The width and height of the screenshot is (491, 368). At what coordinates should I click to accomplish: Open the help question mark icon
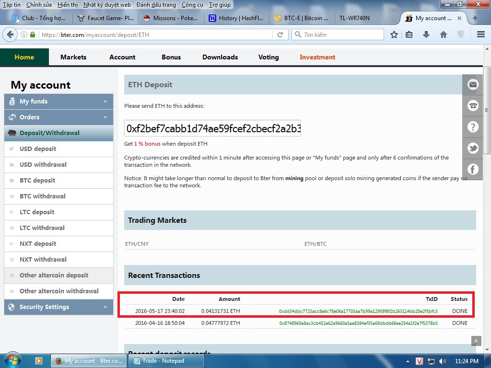pyautogui.click(x=473, y=126)
